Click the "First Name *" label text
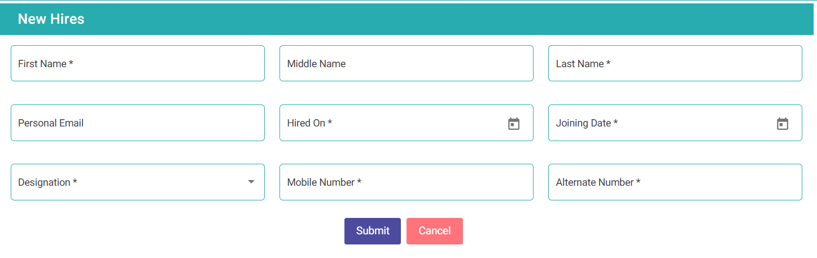817x258 pixels. 46,64
